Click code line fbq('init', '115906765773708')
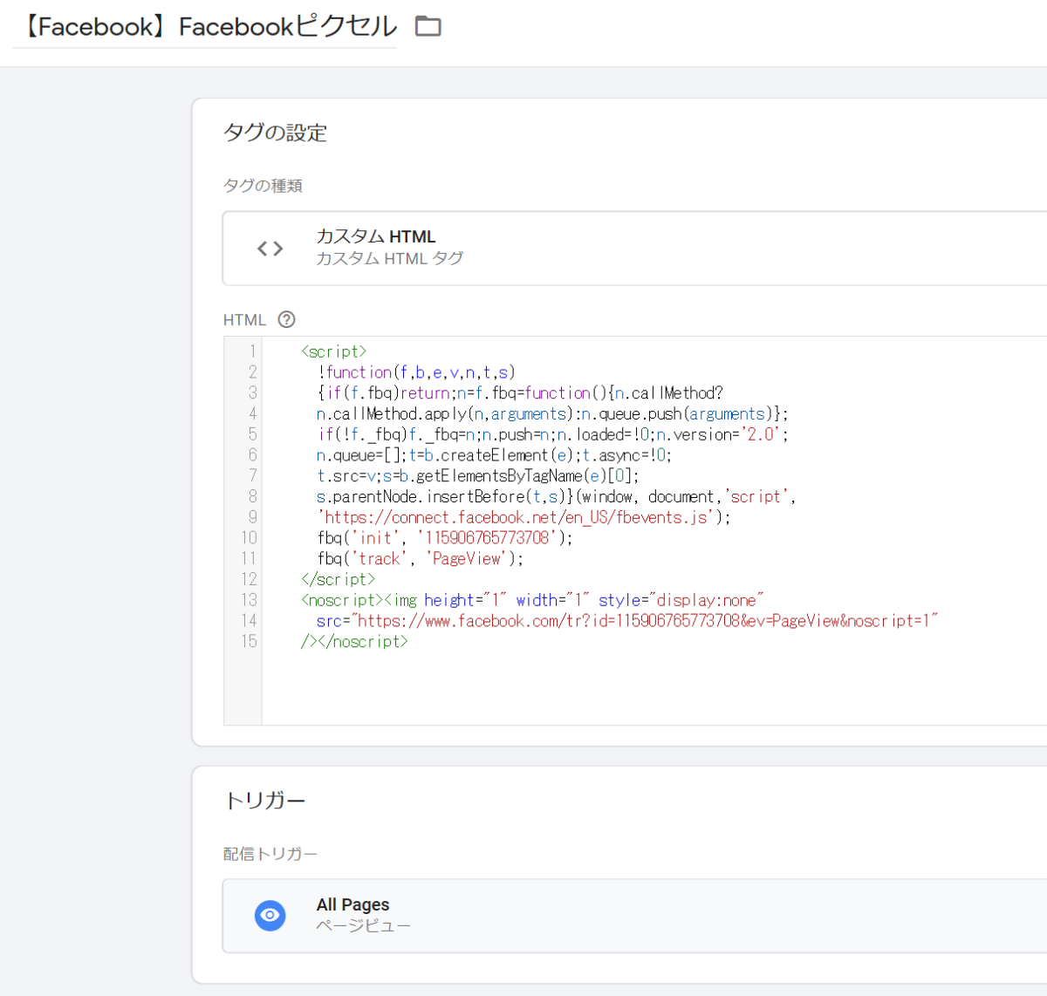This screenshot has width=1047, height=996. click(445, 538)
